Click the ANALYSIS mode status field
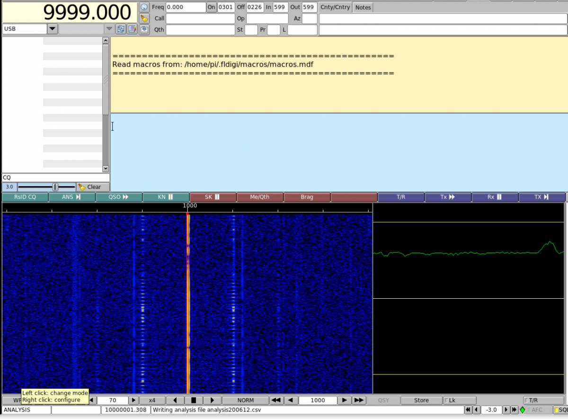 pos(26,410)
